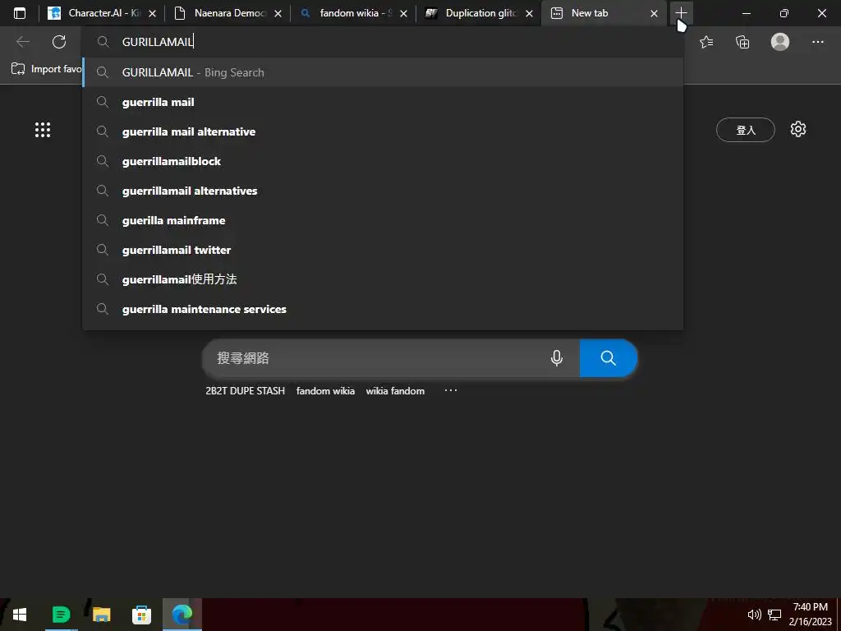The width and height of the screenshot is (841, 631).
Task: Choose the 'guerrilla mail' suggestion
Action: [383, 102]
